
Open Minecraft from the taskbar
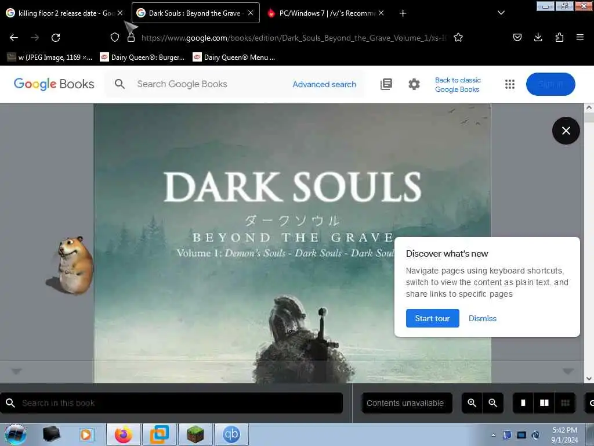click(195, 434)
